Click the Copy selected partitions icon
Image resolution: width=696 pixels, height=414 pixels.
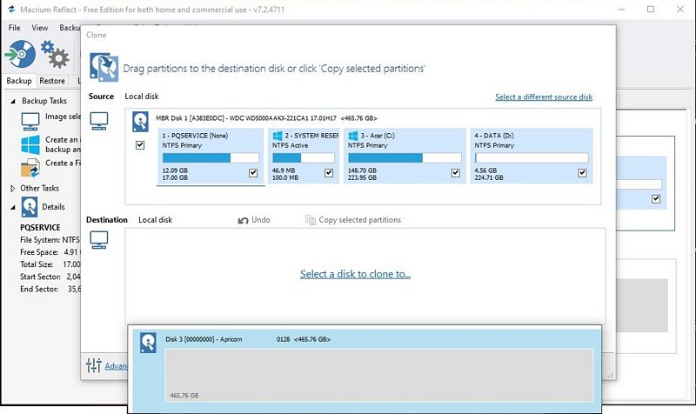pos(311,220)
